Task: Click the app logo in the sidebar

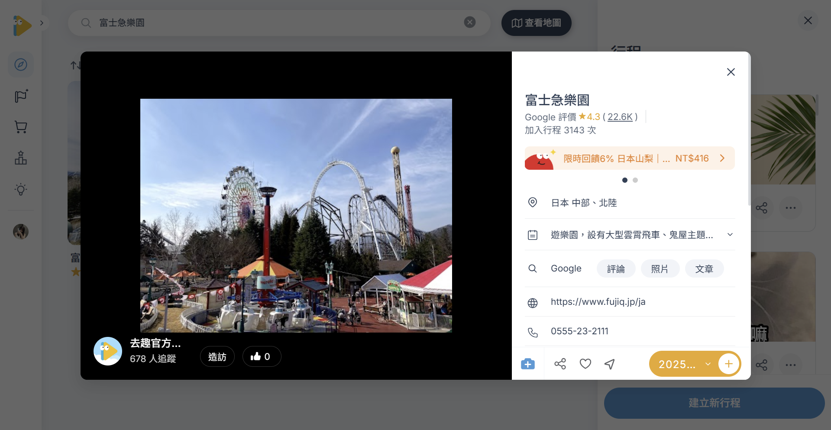Action: pos(22,26)
